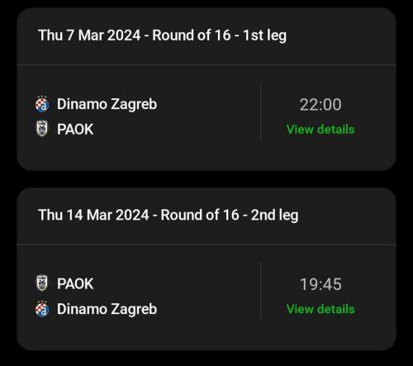Image resolution: width=413 pixels, height=366 pixels.
Task: Click Dinamo Zagreb crest in 2nd leg match
Action: tap(42, 309)
